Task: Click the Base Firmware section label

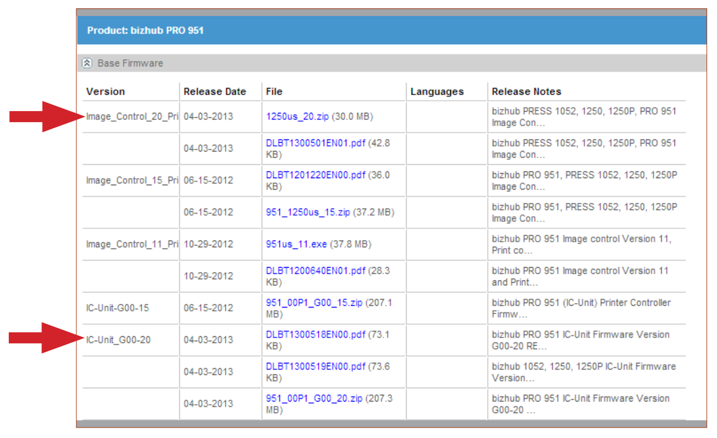Action: coord(131,63)
